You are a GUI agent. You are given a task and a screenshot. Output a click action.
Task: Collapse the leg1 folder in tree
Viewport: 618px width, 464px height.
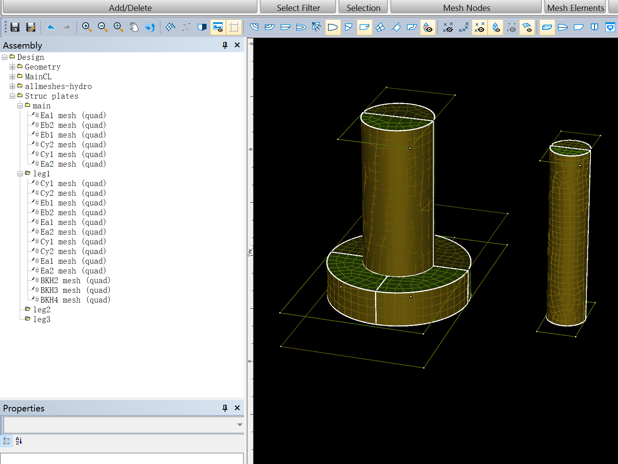pos(20,174)
